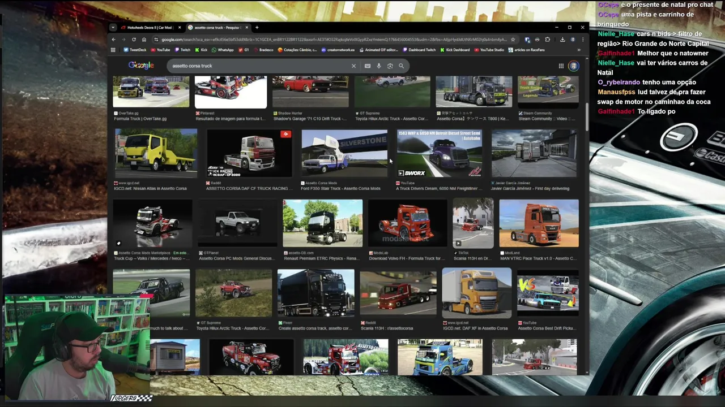Viewport: 725px width, 407px height.
Task: Open Chrome three-dot menu
Action: [582, 40]
